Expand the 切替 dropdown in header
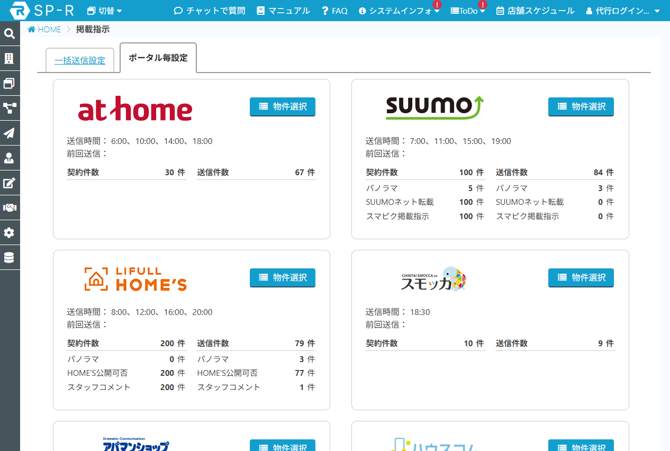This screenshot has height=451, width=670. click(104, 11)
